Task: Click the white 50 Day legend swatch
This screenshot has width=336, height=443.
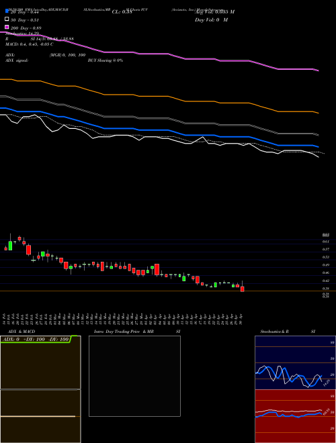Action: pyautogui.click(x=7, y=19)
